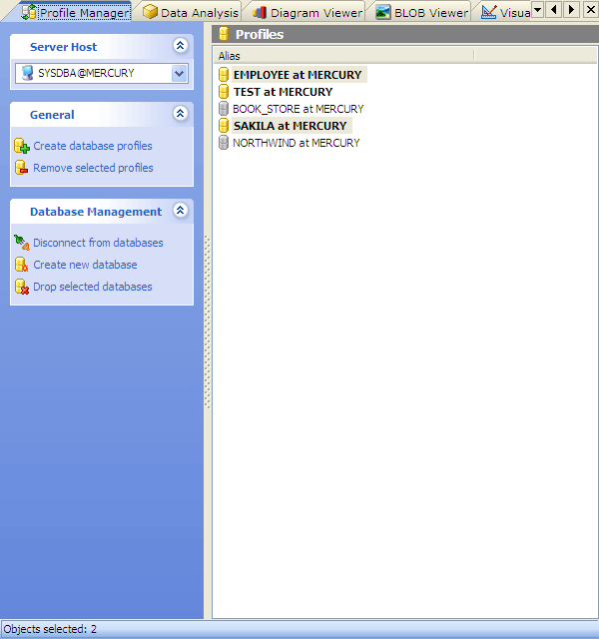
Task: Select the TEST at MERCURY profile
Action: click(283, 92)
